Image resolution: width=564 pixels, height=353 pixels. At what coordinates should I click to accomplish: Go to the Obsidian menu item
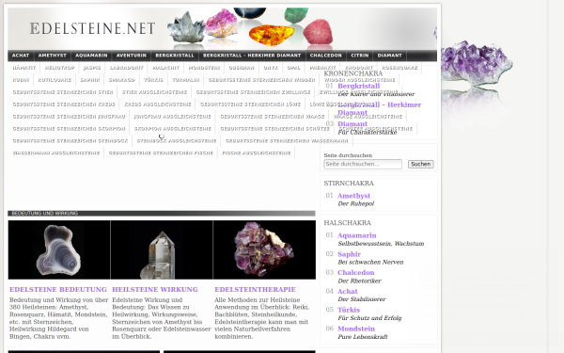(x=242, y=68)
